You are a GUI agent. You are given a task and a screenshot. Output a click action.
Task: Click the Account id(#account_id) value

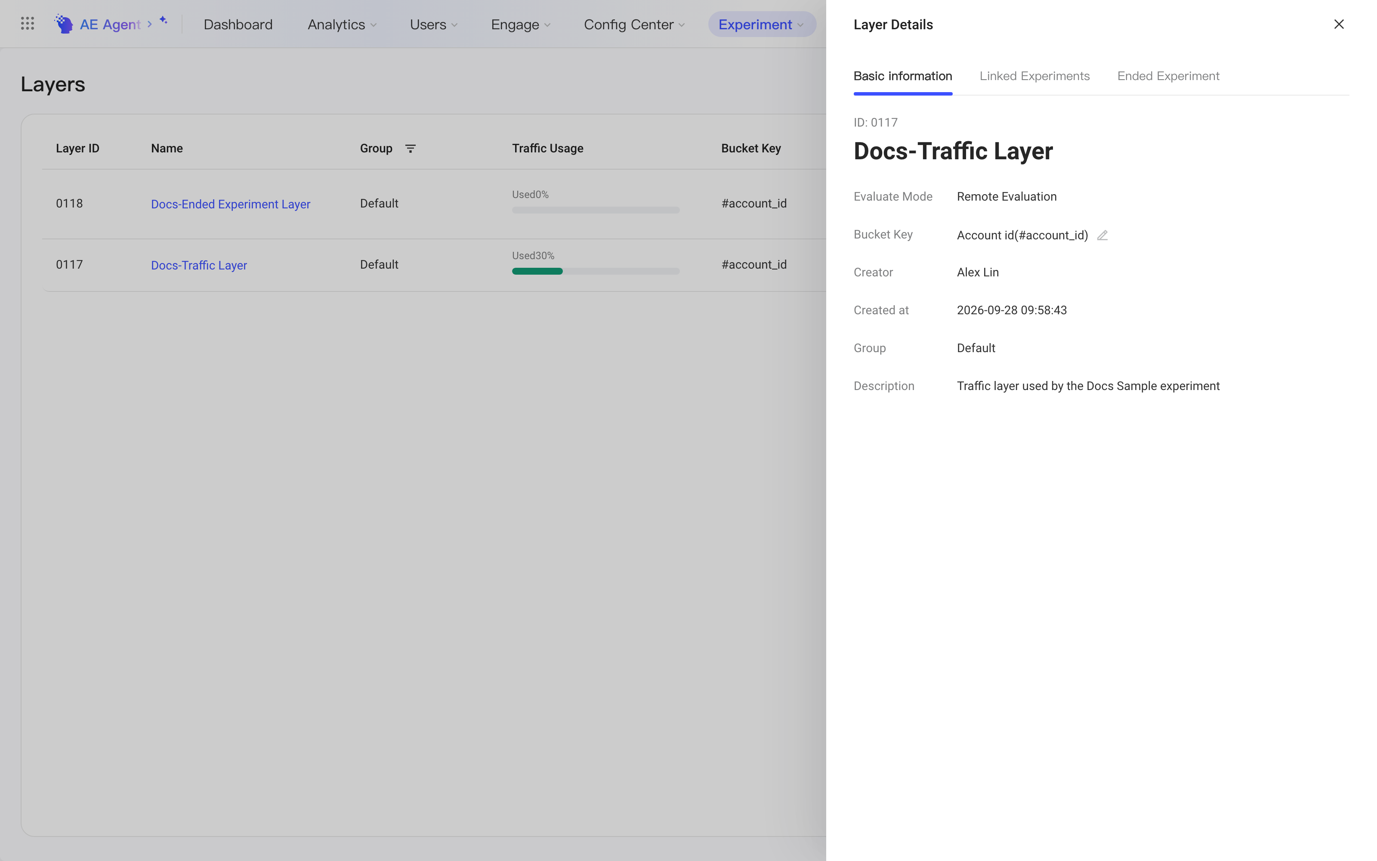point(1022,235)
